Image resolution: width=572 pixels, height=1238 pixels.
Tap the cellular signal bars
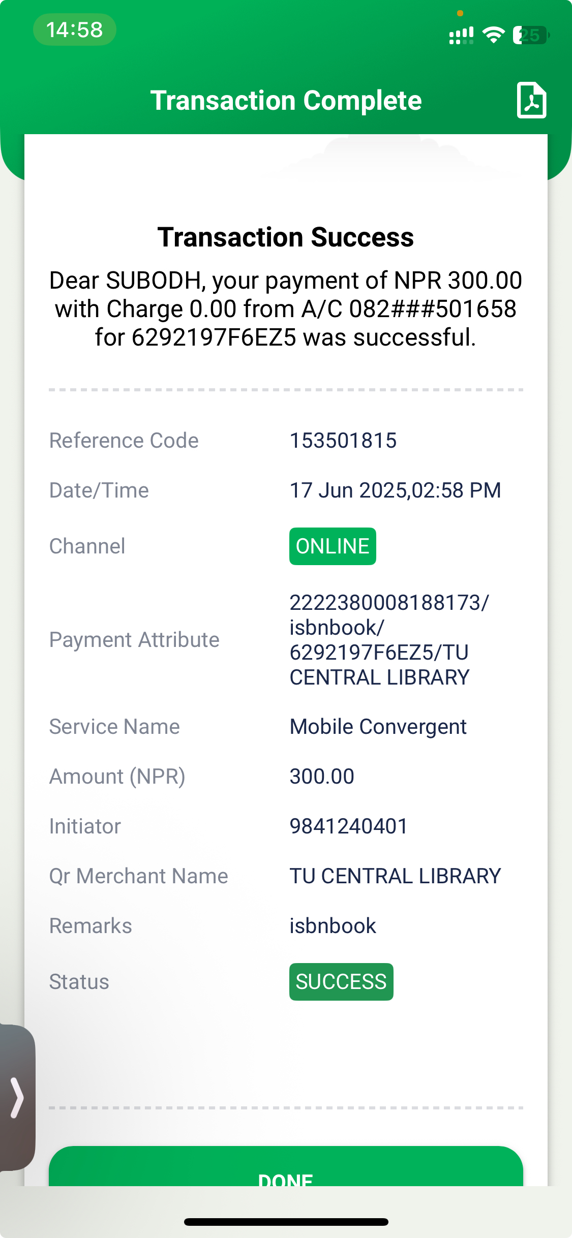[461, 36]
